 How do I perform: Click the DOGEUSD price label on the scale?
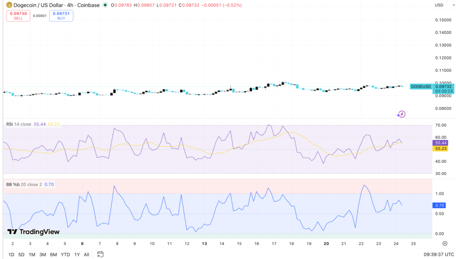(421, 86)
